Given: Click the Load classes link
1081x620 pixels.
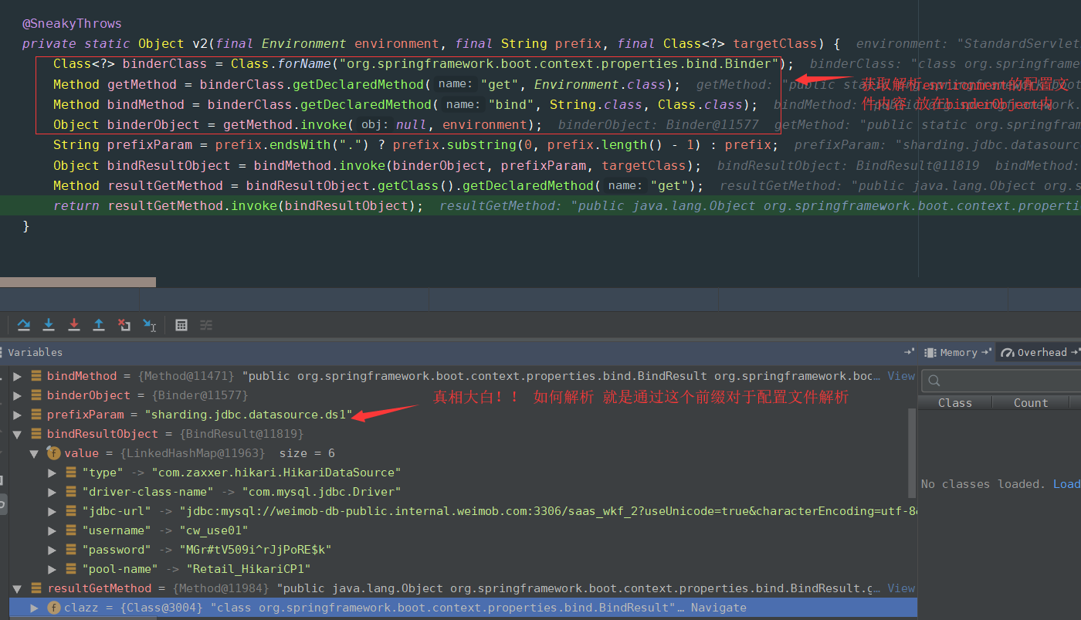Looking at the screenshot, I should click(x=1066, y=484).
